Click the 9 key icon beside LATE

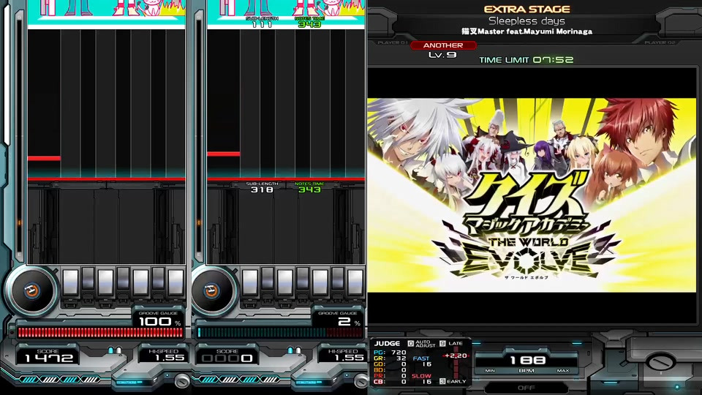442,344
